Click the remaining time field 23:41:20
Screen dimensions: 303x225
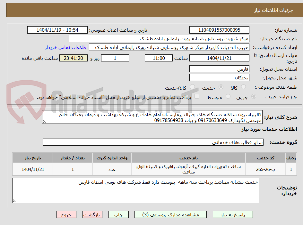[x=74, y=58]
